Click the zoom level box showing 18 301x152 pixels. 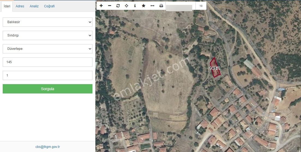pyautogui.click(x=201, y=6)
